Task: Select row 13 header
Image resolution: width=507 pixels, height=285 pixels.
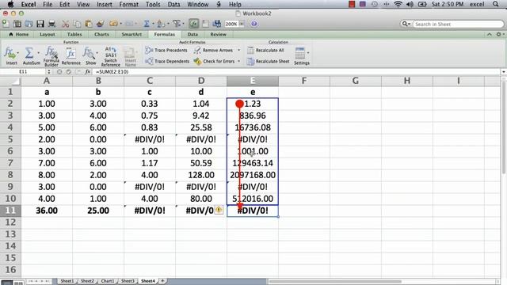Action: pos(10,234)
